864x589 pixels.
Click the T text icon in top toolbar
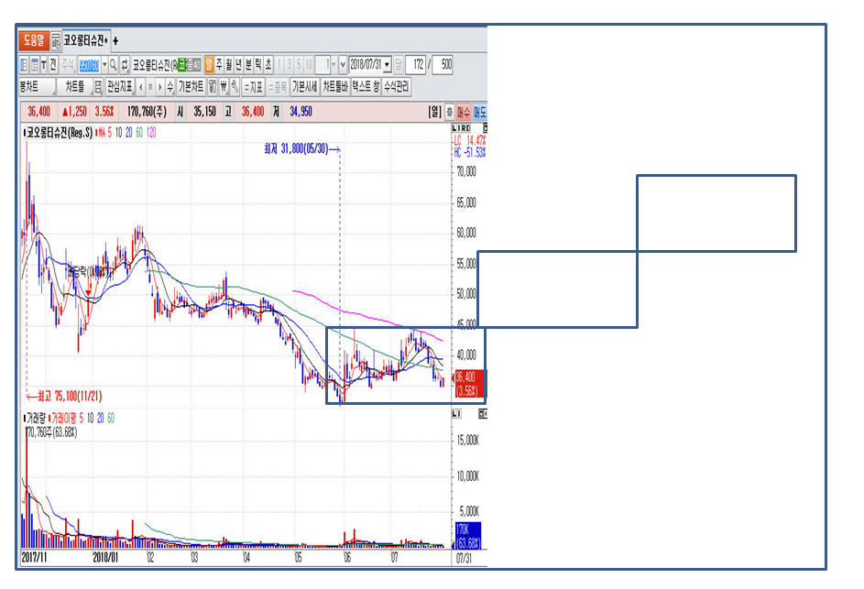coord(43,65)
